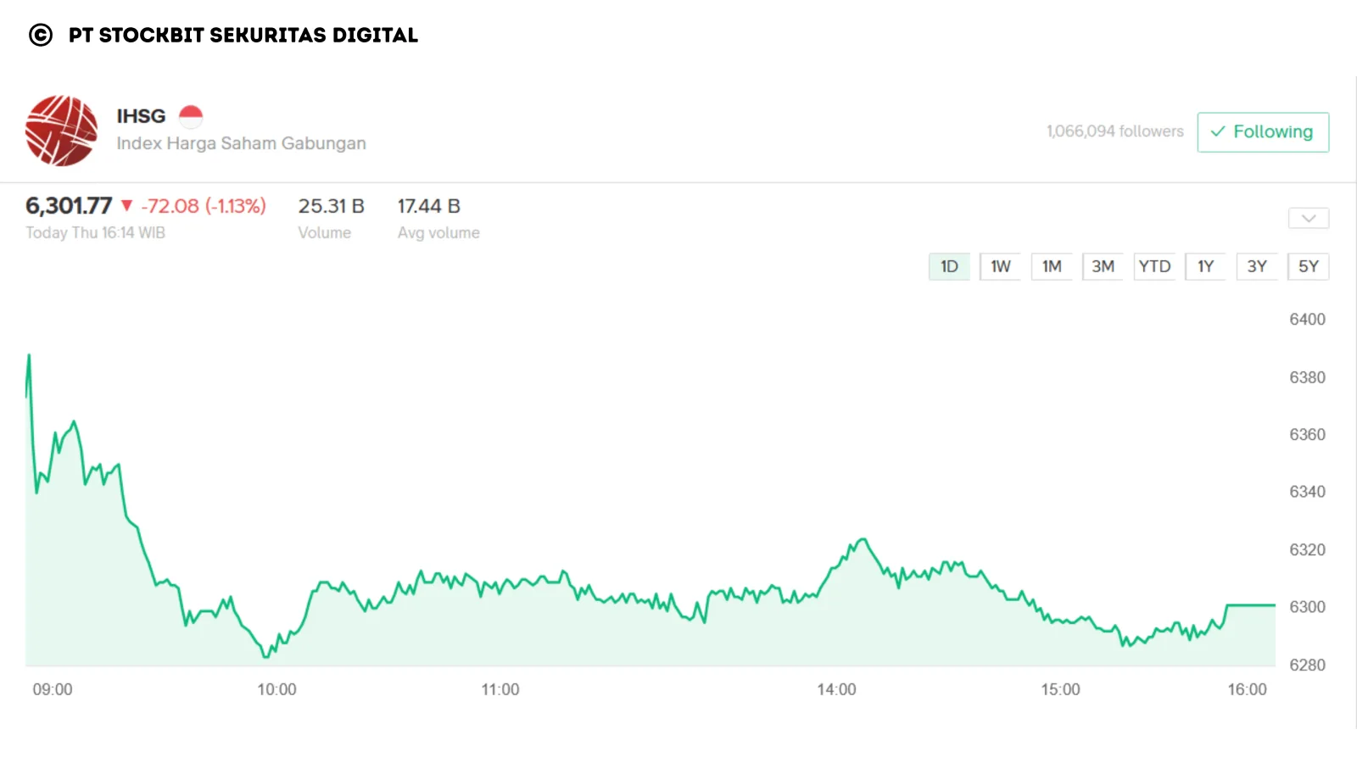The height and width of the screenshot is (763, 1357).
Task: Click the Today Thu 16:14 WIB timestamp
Action: pos(95,233)
